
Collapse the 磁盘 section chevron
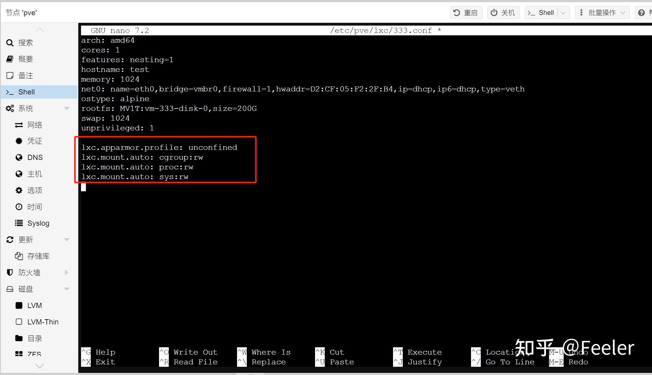click(x=67, y=289)
